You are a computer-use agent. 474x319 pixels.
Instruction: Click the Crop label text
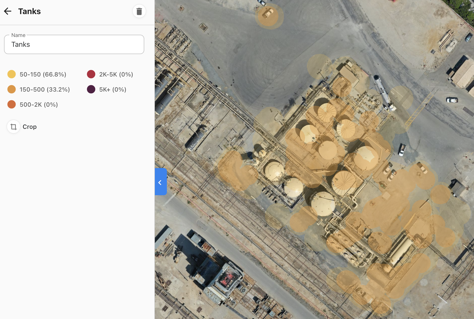[30, 127]
